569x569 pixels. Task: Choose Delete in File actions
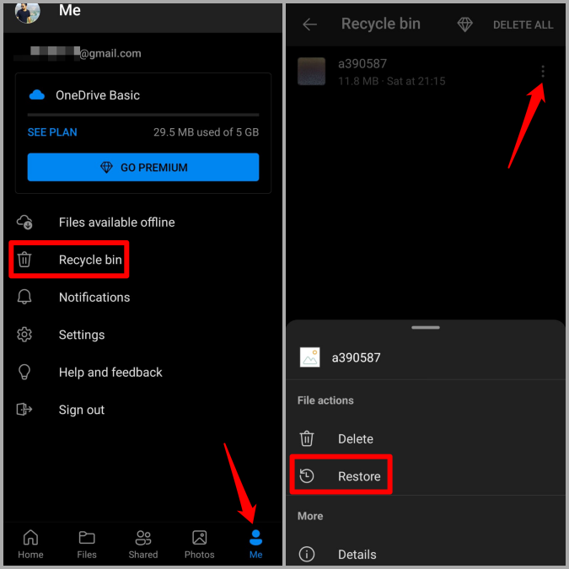pyautogui.click(x=426, y=438)
